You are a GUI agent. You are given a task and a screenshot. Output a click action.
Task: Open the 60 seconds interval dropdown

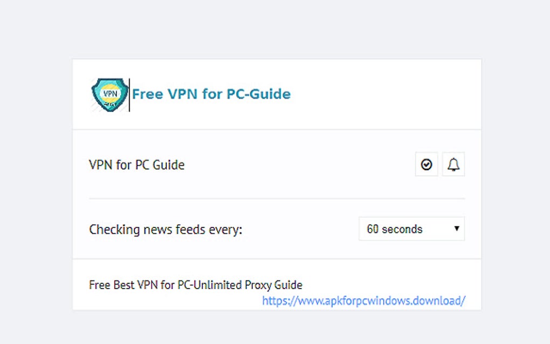(411, 229)
